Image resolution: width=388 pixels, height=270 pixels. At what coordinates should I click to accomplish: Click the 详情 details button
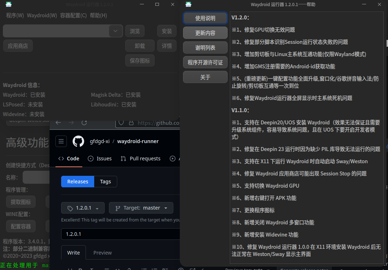167,46
